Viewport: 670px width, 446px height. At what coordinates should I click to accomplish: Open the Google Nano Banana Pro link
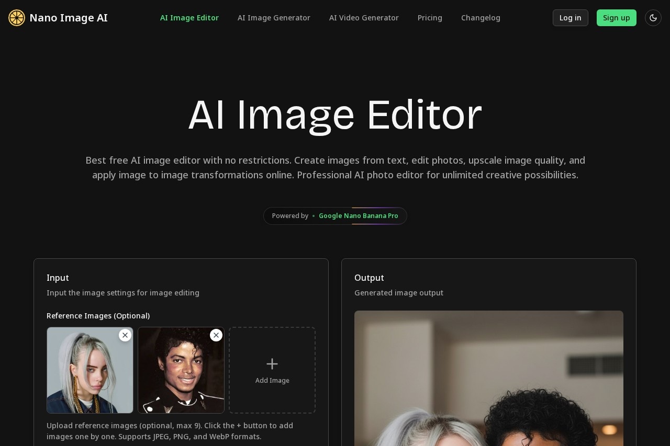pos(358,215)
